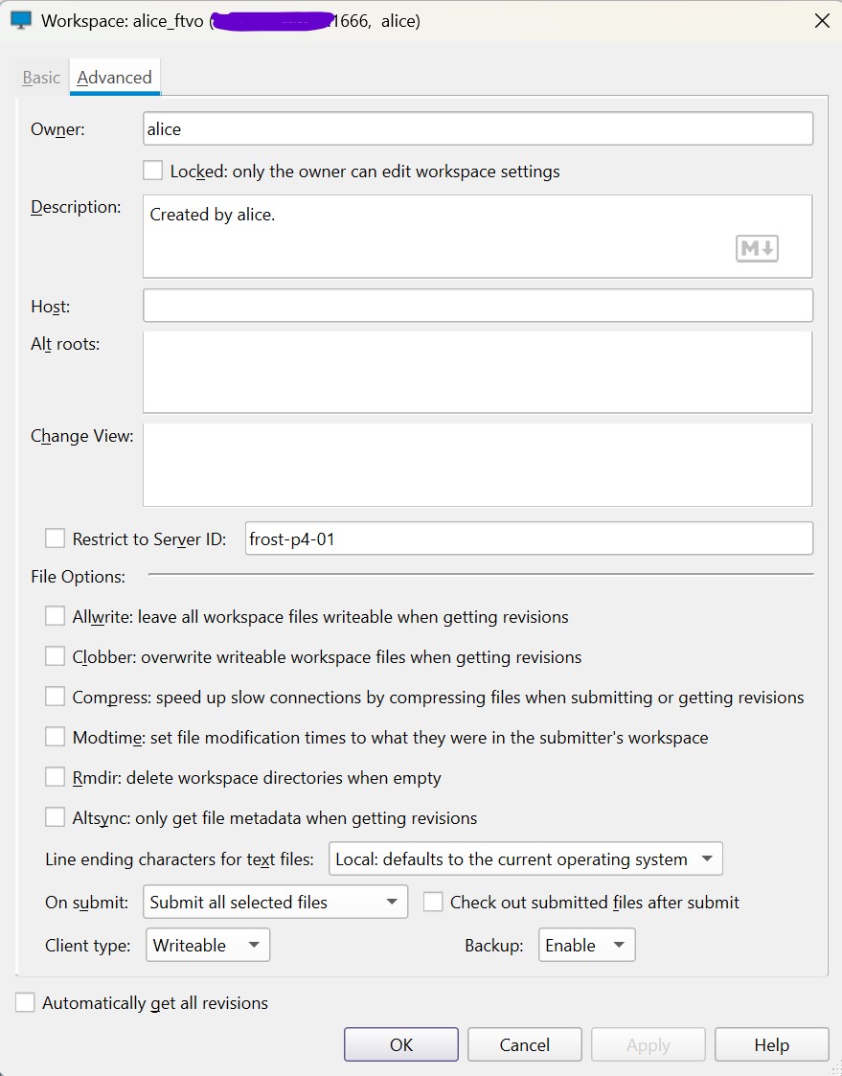Close the Workspace dialog window
The image size is (842, 1076).
821,21
